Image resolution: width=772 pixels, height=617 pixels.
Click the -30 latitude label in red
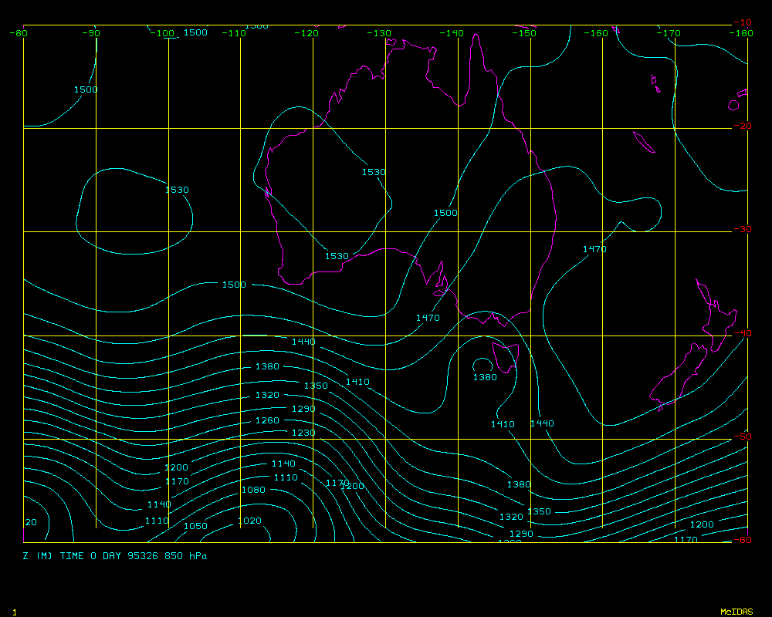pyautogui.click(x=742, y=229)
